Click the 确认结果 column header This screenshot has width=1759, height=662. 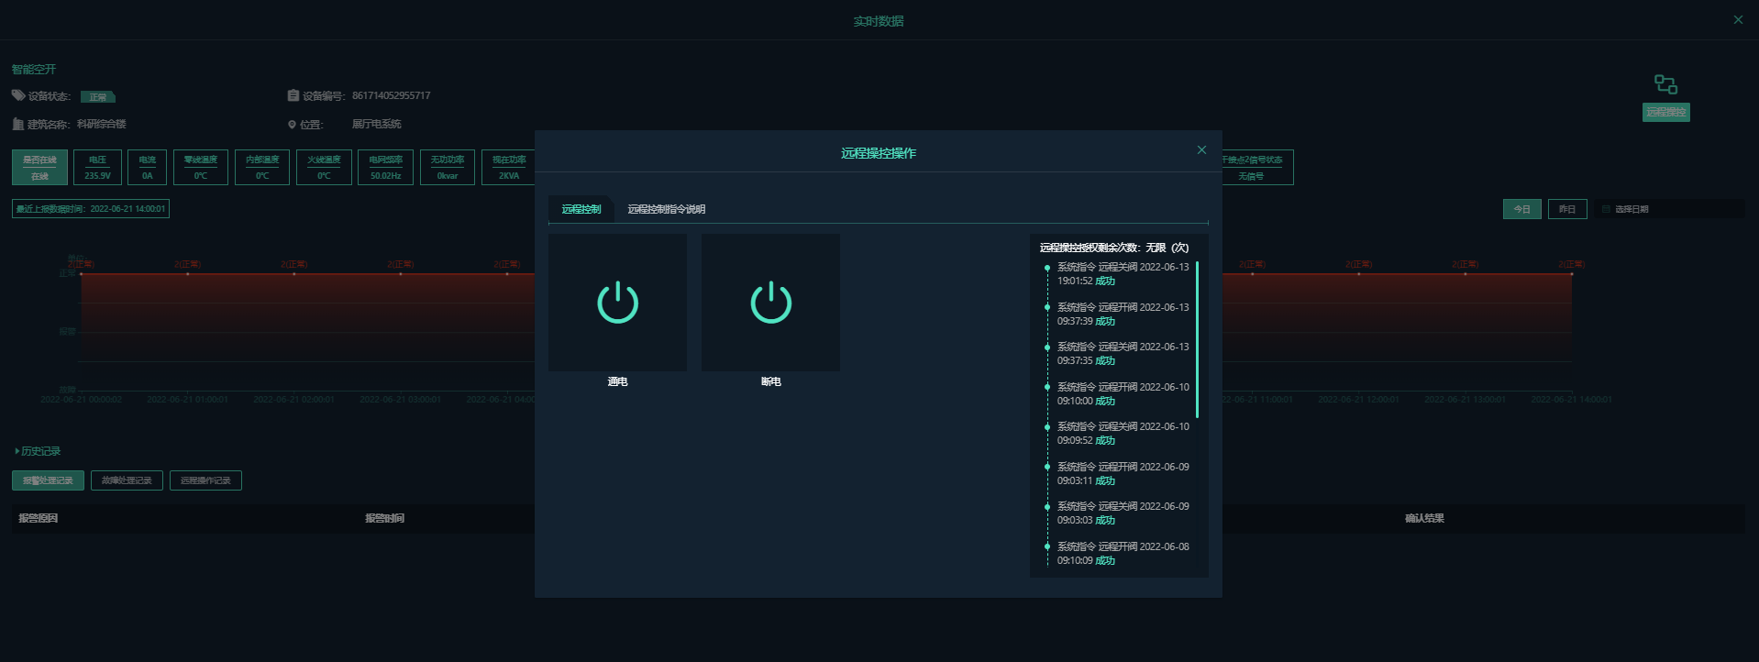(1424, 518)
